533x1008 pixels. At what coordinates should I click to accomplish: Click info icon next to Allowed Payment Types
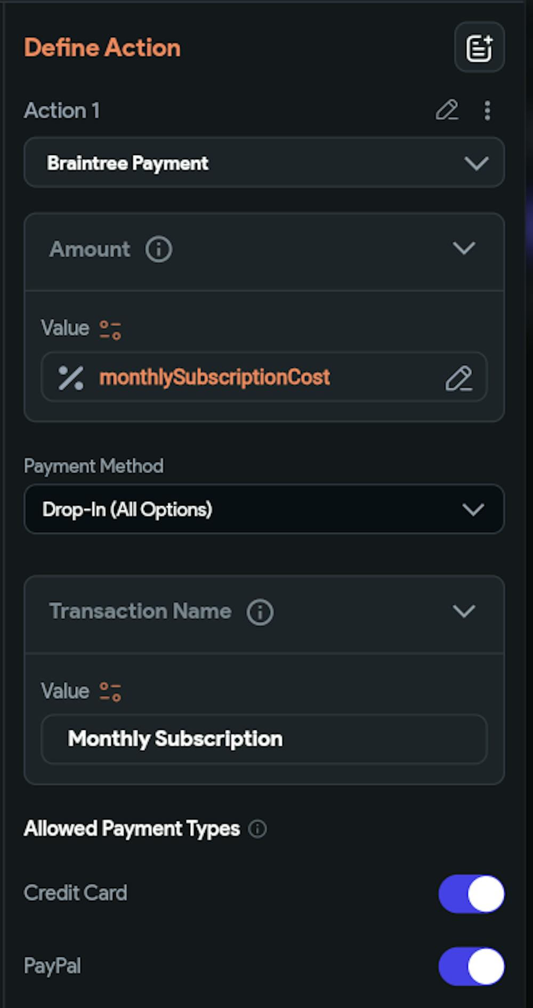coord(257,829)
